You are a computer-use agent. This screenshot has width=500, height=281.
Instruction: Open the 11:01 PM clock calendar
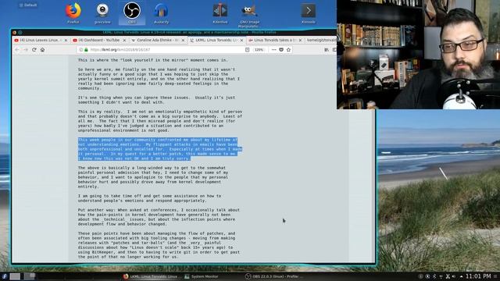point(478,276)
